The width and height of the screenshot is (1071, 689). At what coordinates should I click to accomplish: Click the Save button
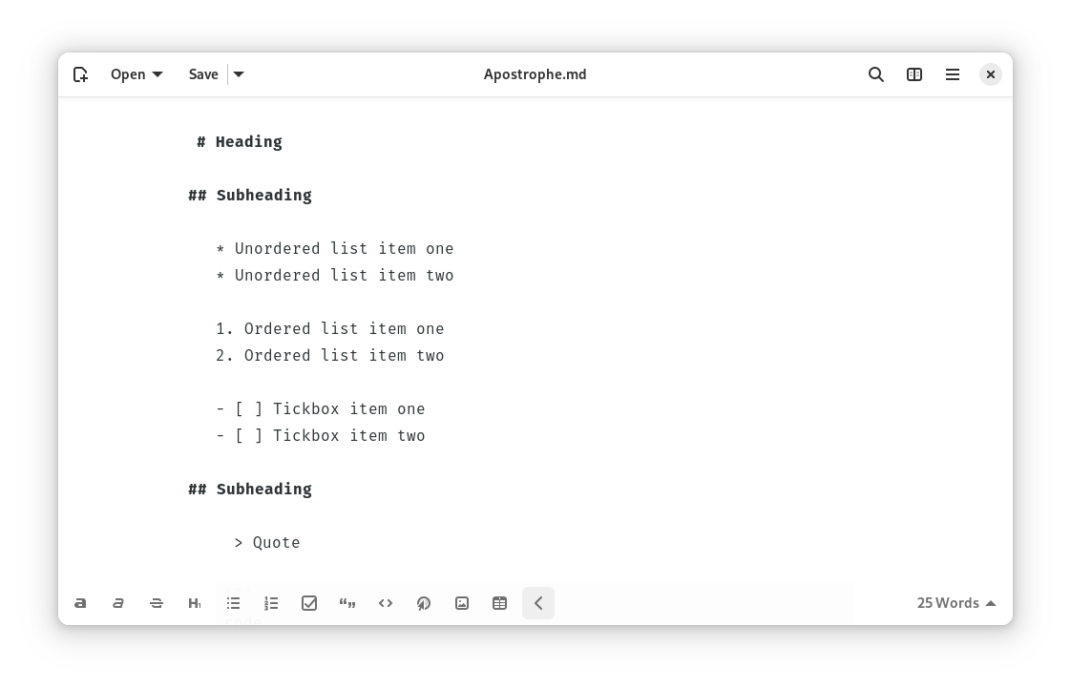click(x=203, y=74)
